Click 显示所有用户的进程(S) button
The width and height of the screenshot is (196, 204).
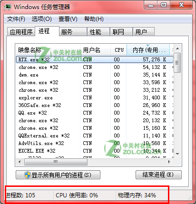click(x=58, y=175)
